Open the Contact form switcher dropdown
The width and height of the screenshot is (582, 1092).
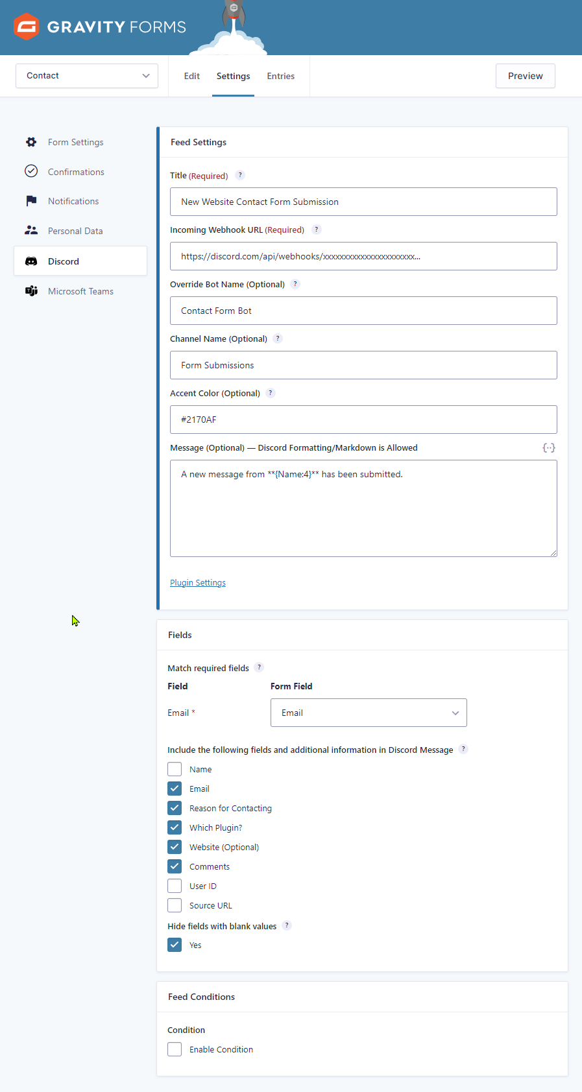87,76
